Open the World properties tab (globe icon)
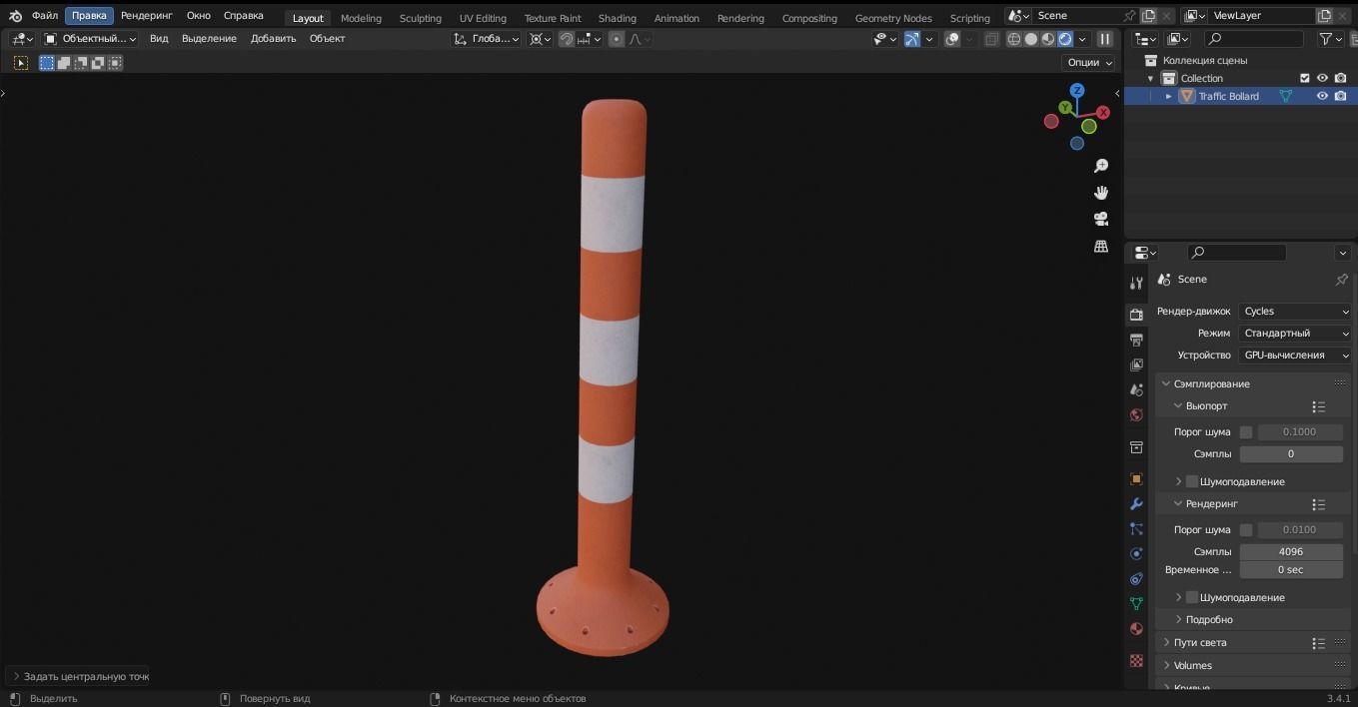This screenshot has height=707, width=1358. click(x=1136, y=414)
